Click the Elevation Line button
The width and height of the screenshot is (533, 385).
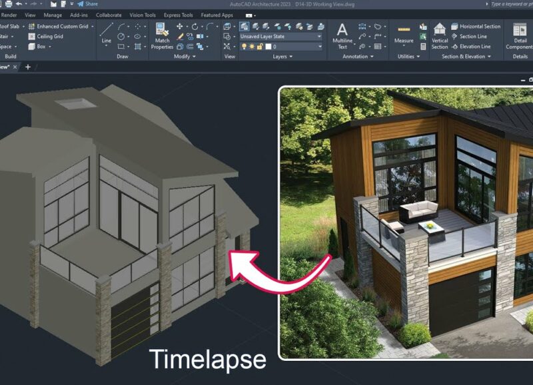pos(471,47)
